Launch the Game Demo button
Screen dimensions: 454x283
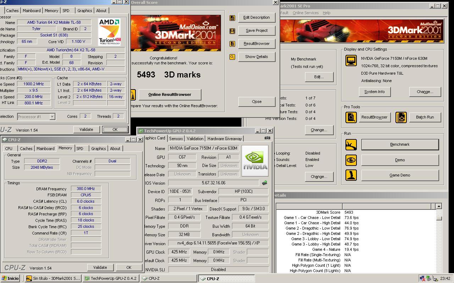400,175
